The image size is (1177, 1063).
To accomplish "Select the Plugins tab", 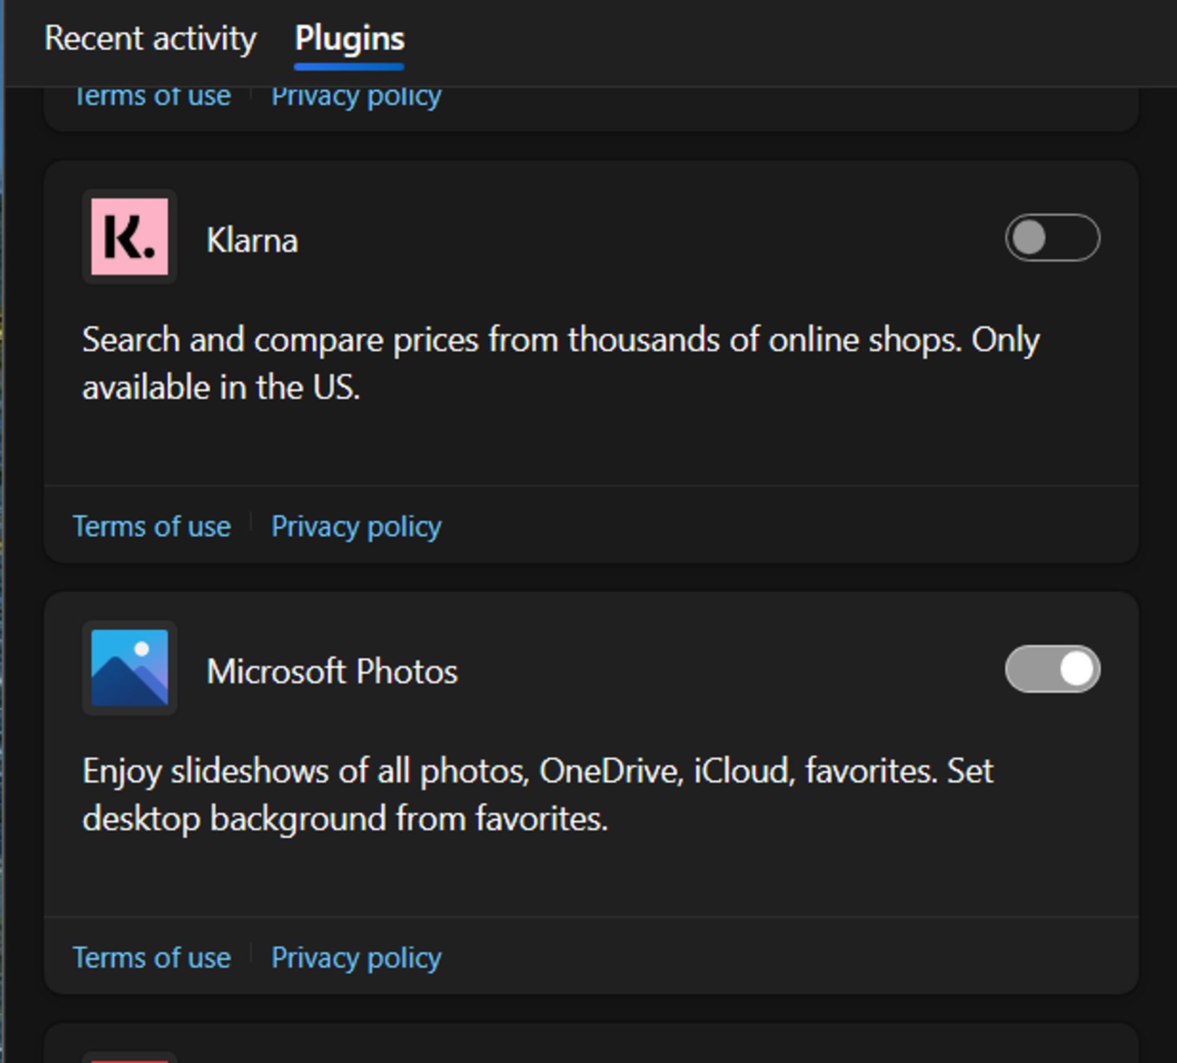I will point(349,39).
